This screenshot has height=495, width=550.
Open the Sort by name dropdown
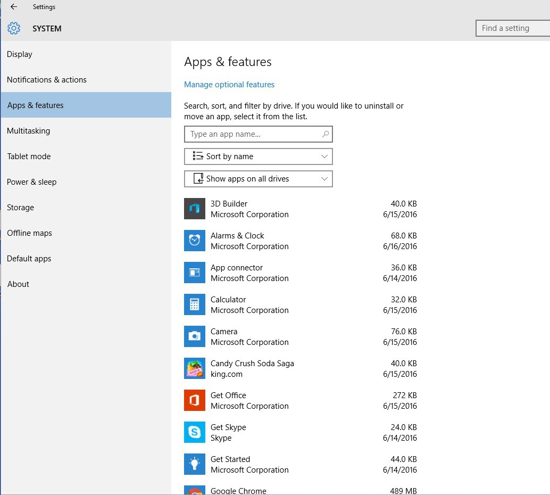point(259,156)
